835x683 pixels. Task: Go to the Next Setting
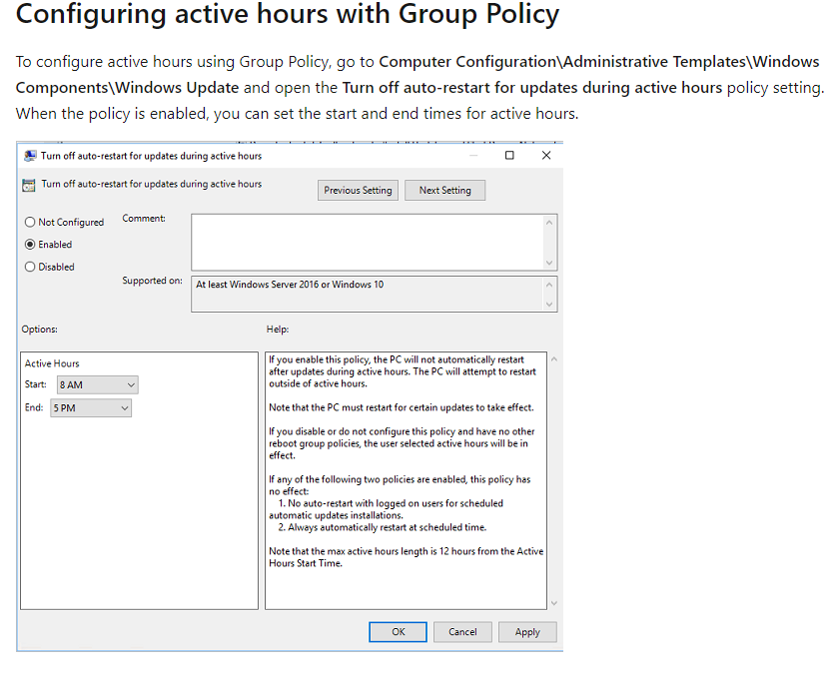445,190
